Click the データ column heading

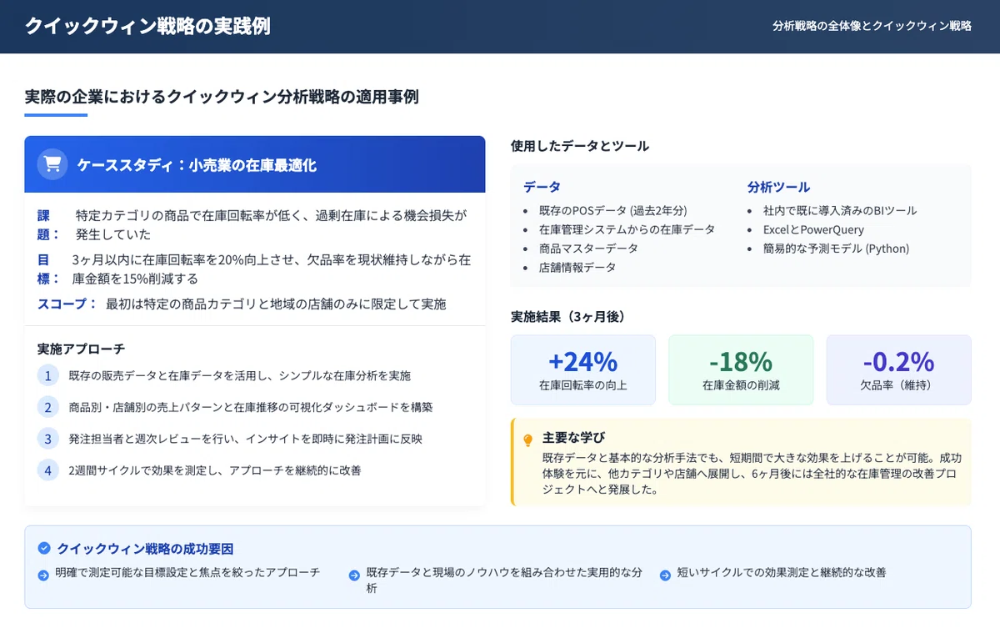(542, 187)
